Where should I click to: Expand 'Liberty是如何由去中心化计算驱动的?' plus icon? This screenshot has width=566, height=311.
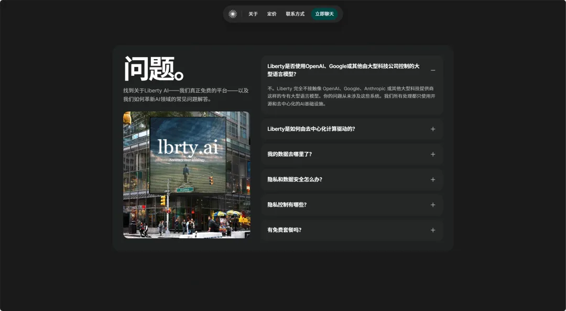[433, 129]
